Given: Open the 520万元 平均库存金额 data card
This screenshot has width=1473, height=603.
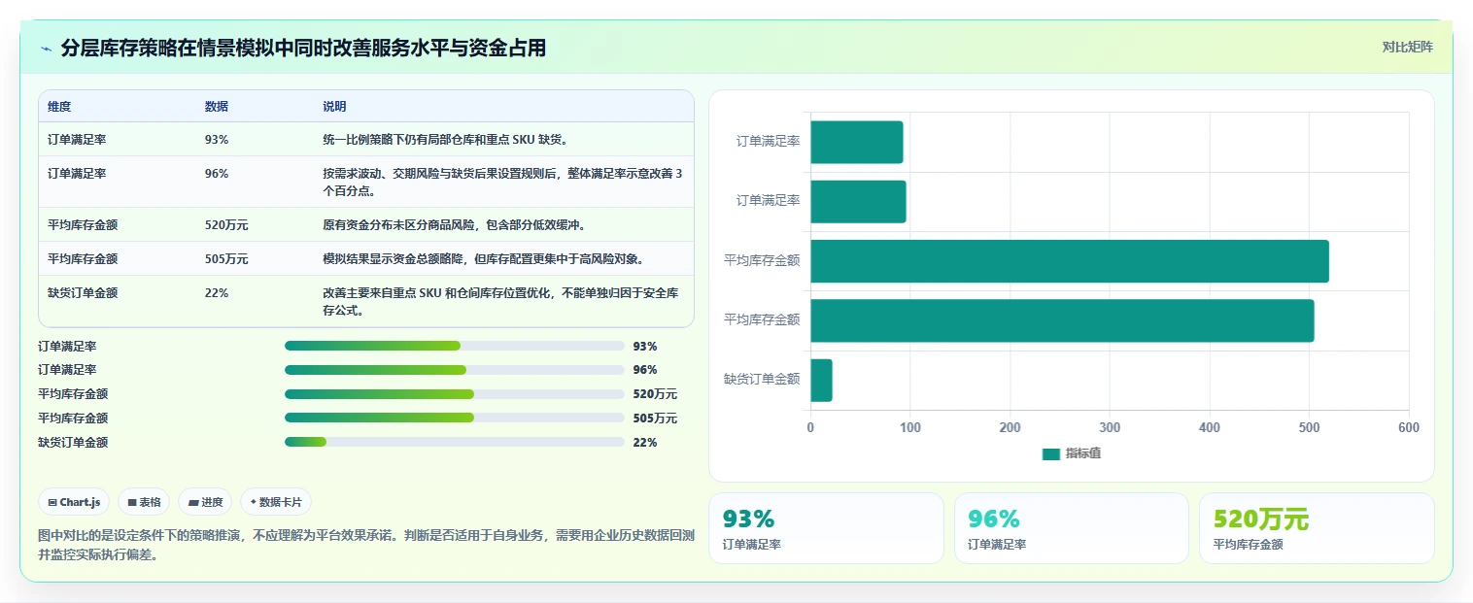Looking at the screenshot, I should point(1317,528).
